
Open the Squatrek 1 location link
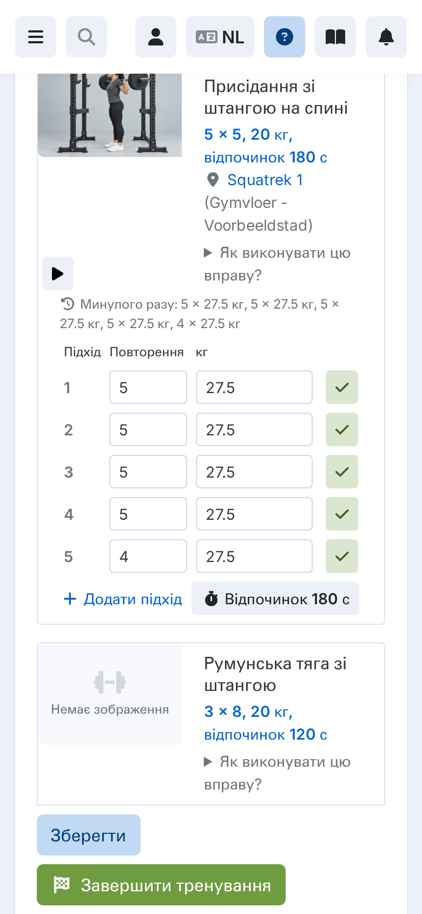[x=265, y=180]
